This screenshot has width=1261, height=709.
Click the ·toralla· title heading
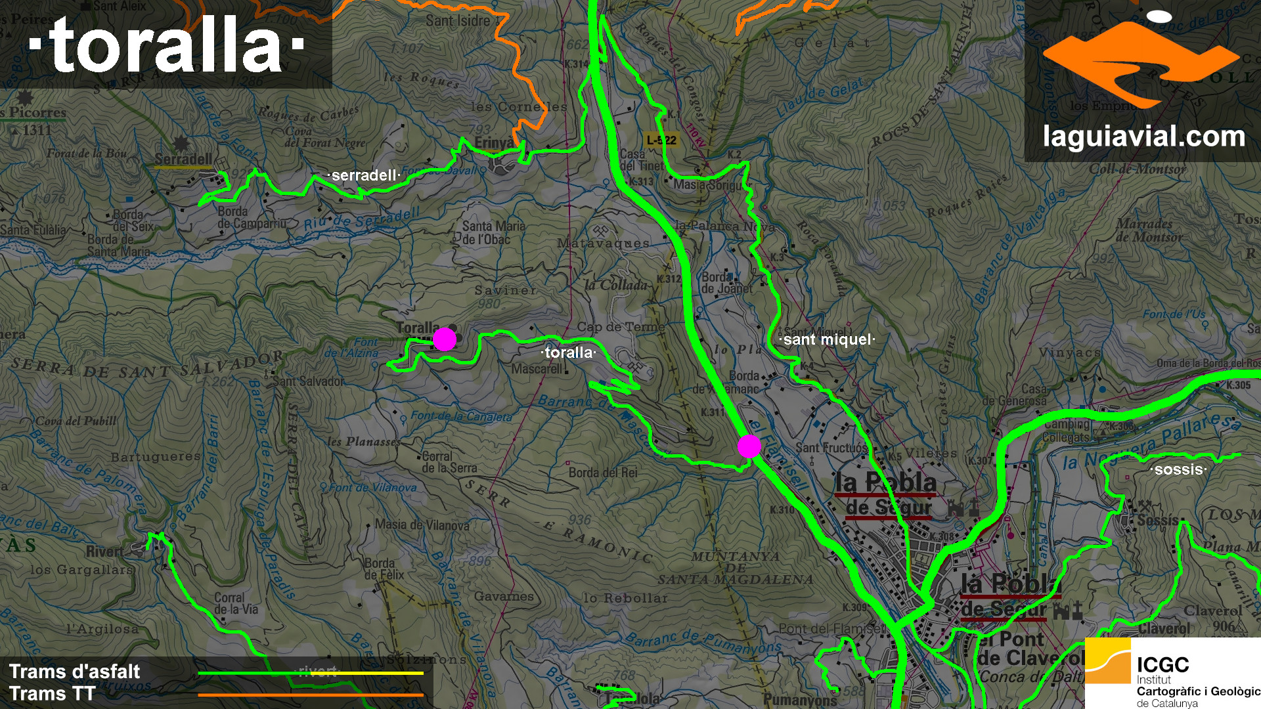166,45
